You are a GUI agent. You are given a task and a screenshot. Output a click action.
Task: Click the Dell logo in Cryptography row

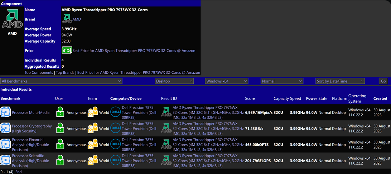tap(115, 128)
